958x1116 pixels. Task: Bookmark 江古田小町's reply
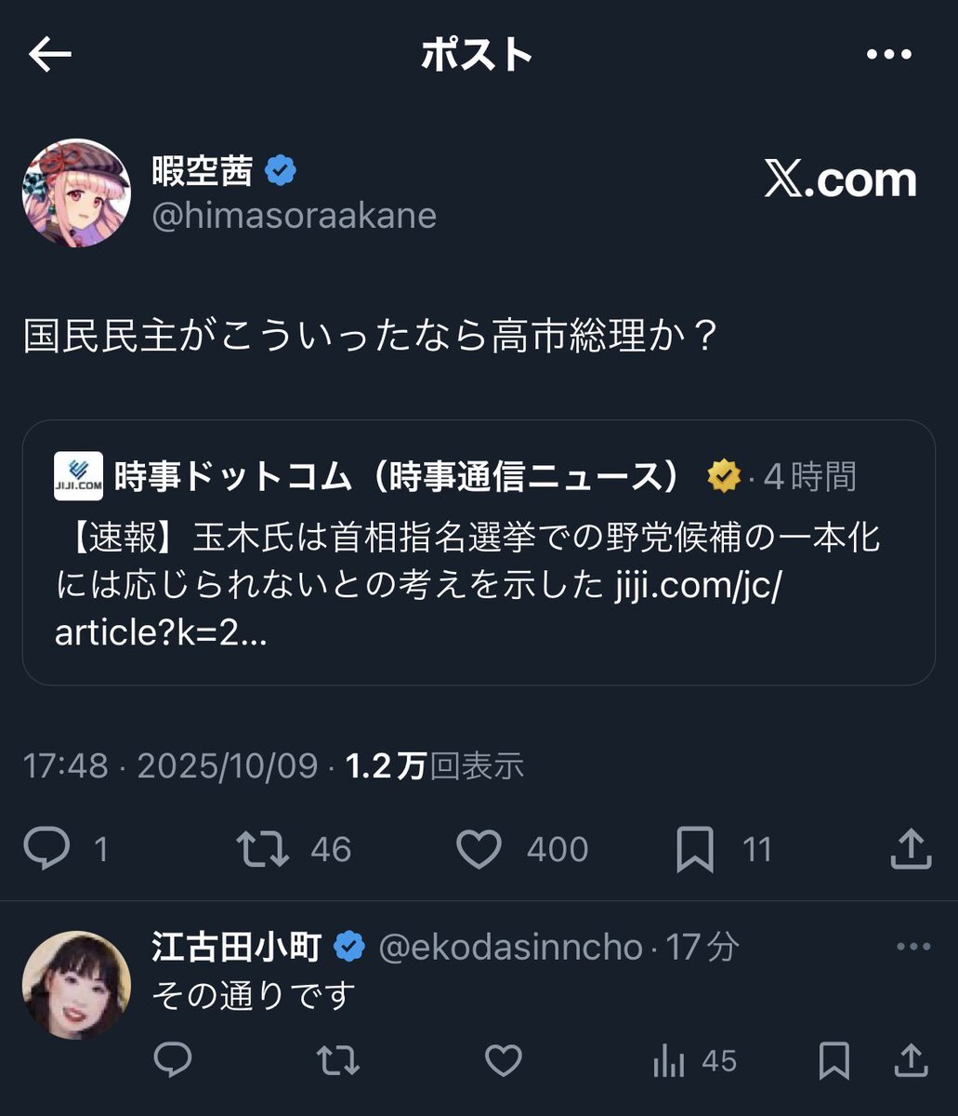pos(833,1060)
